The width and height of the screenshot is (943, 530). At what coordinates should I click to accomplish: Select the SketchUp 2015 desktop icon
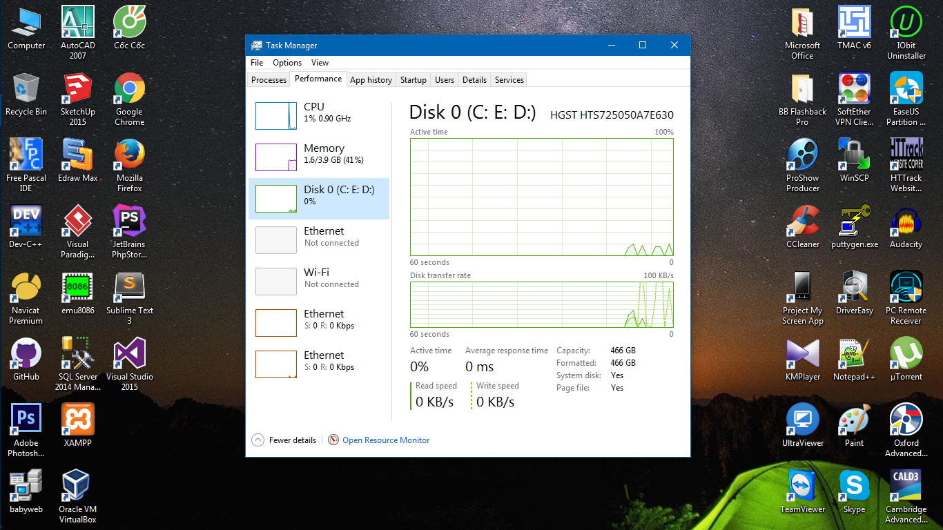click(x=78, y=99)
